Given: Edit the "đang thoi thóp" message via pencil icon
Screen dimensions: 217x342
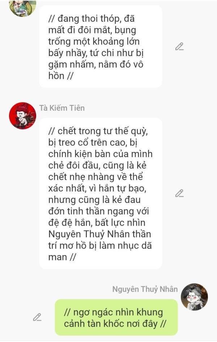Looking at the screenshot, I should [179, 47].
